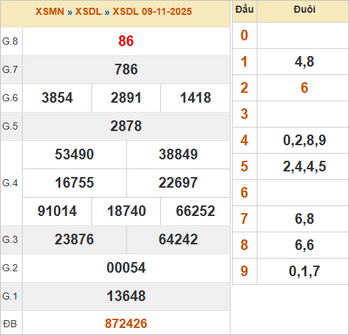
Task: Select the G.5 result 2878
Action: coord(126,126)
